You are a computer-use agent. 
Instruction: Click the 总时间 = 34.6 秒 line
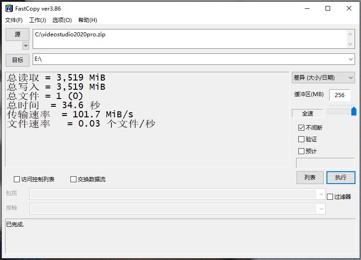pos(53,105)
